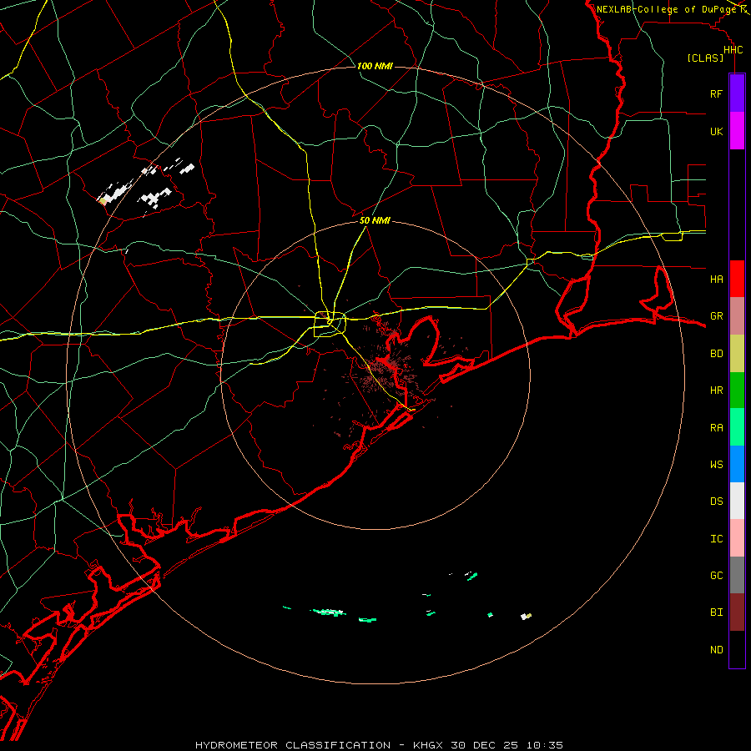Click the DS white legend swatch
The image size is (751, 751).
737,501
